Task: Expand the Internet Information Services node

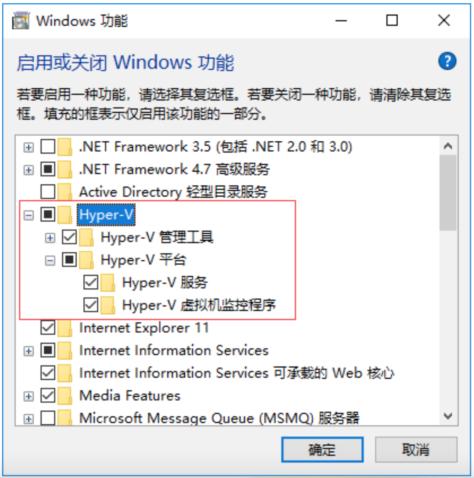Action: (x=29, y=351)
